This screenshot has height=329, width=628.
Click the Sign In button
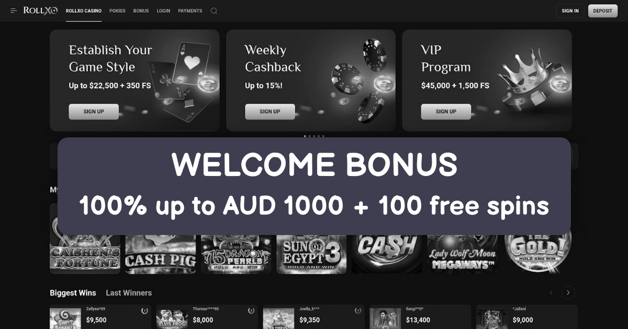tap(570, 10)
